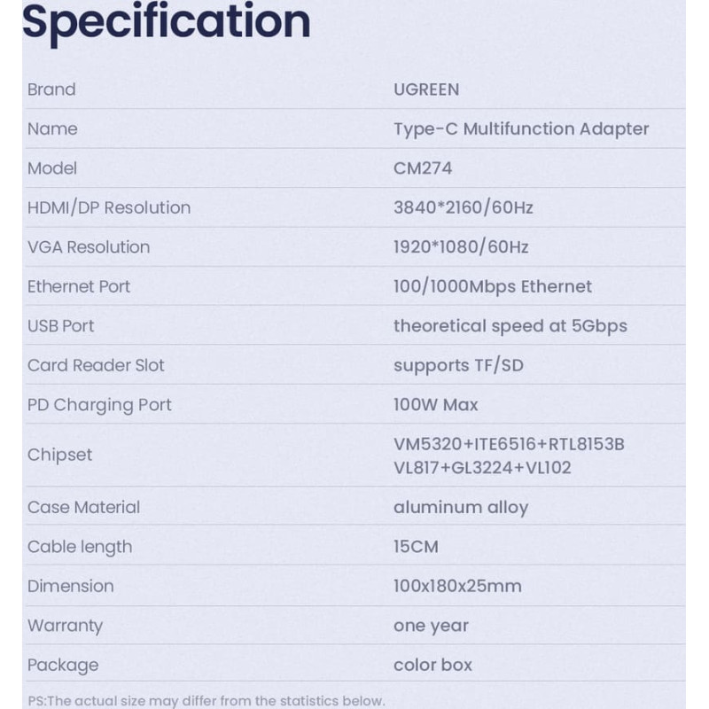The width and height of the screenshot is (709, 709).
Task: Click the 100W Max charging value
Action: 436,405
